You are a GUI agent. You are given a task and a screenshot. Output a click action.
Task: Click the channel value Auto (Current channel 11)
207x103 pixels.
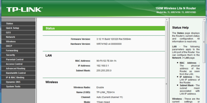coord(109,97)
